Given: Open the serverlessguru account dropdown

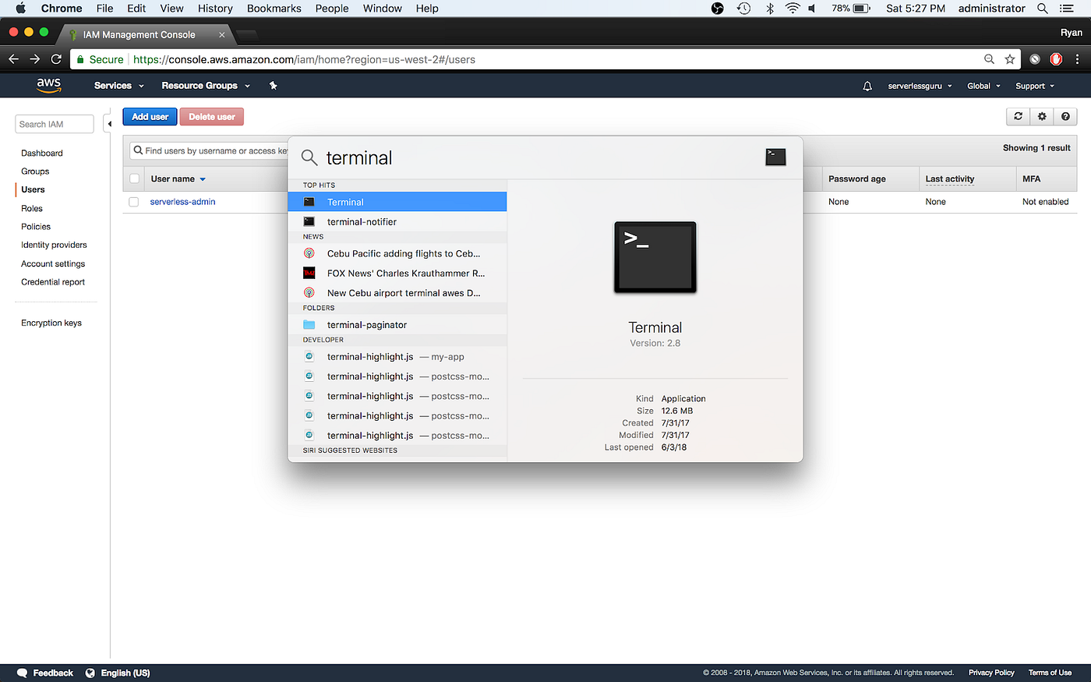Looking at the screenshot, I should click(920, 86).
